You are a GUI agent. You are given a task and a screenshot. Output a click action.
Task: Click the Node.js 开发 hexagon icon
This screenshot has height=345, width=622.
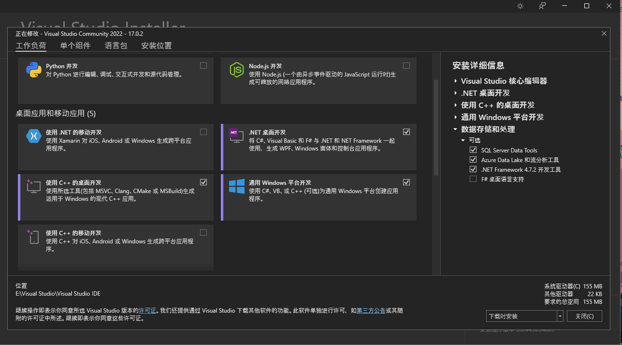tap(236, 70)
